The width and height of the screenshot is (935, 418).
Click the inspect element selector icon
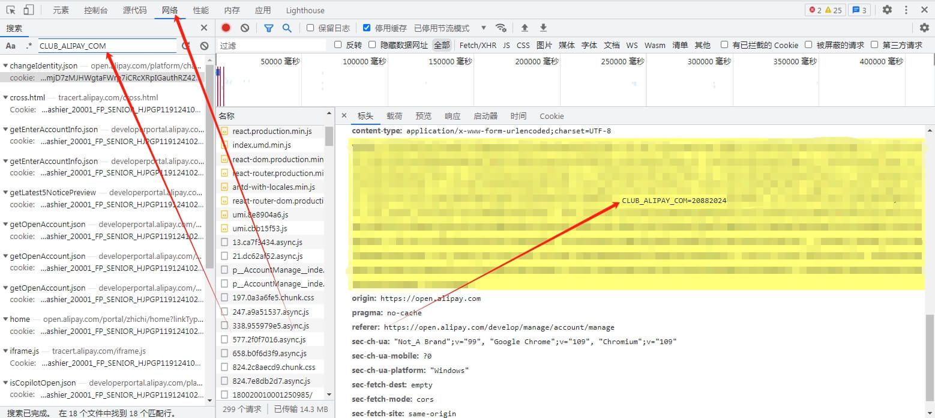coord(11,10)
